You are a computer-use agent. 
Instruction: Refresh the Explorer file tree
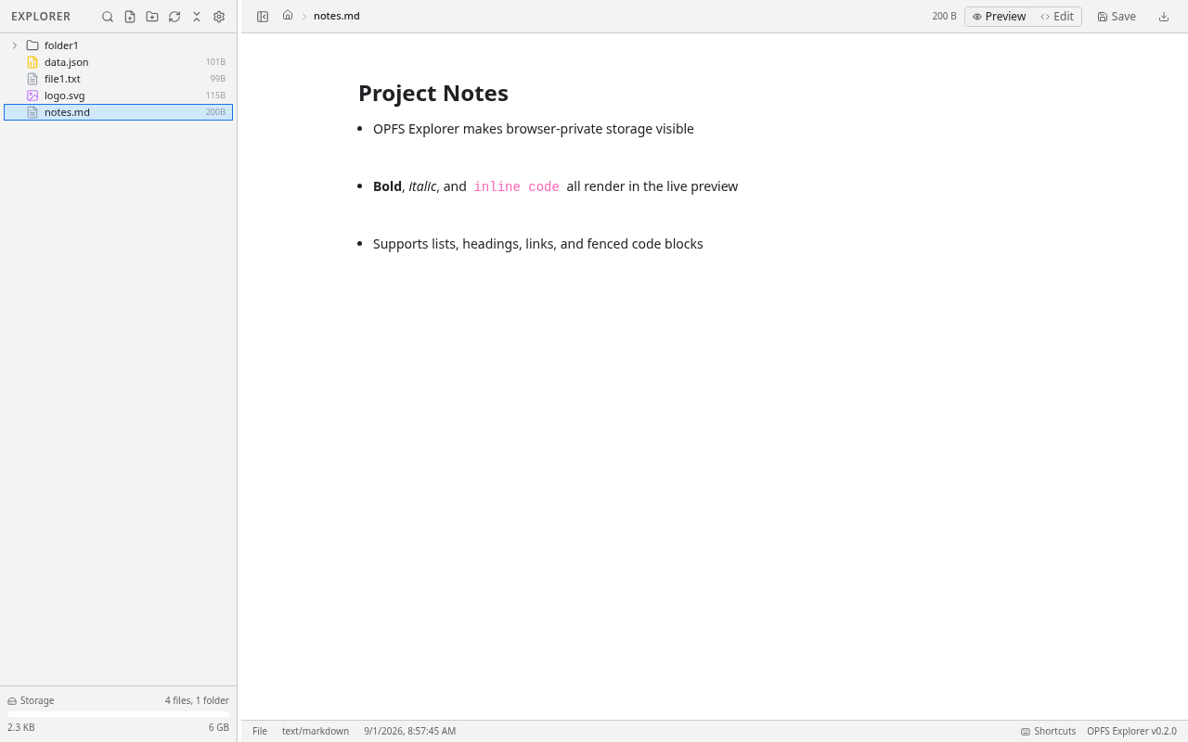click(x=174, y=17)
